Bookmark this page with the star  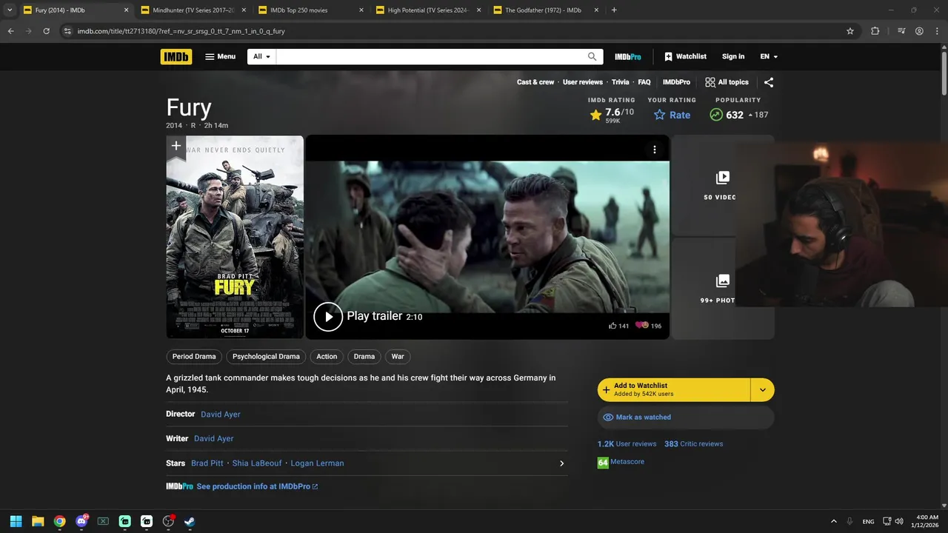850,31
